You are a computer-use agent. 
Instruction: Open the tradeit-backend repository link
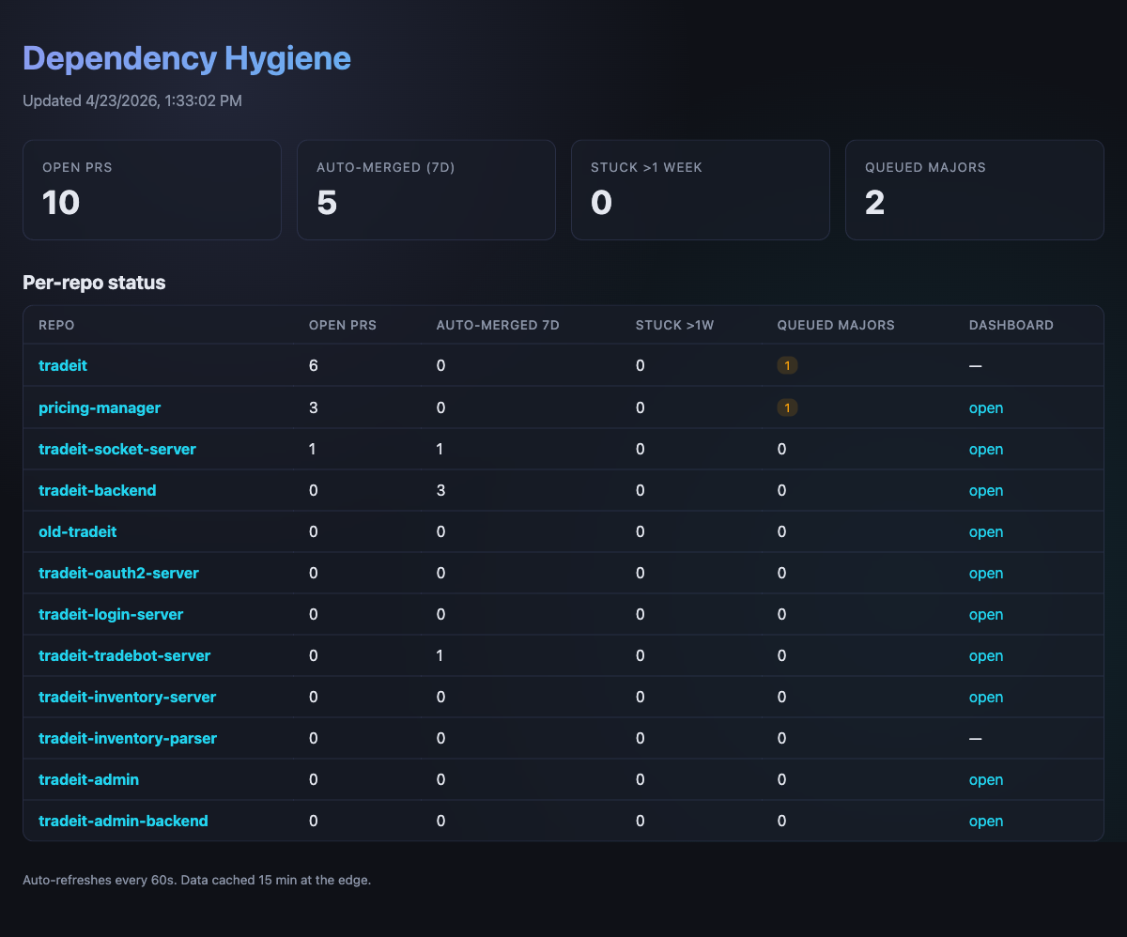(x=97, y=490)
